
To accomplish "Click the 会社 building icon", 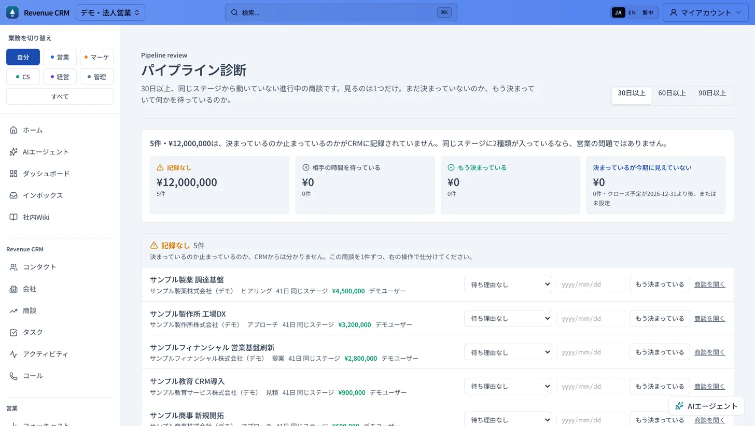I will [13, 289].
